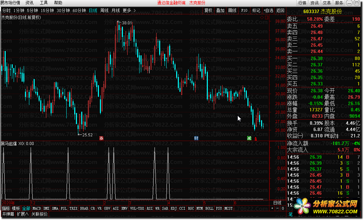This screenshot has height=220, width=364.
Task: Click the 行情 button at top right
Action: click(x=302, y=3)
